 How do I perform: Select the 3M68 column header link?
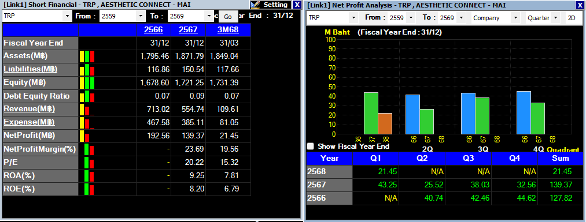click(228, 30)
